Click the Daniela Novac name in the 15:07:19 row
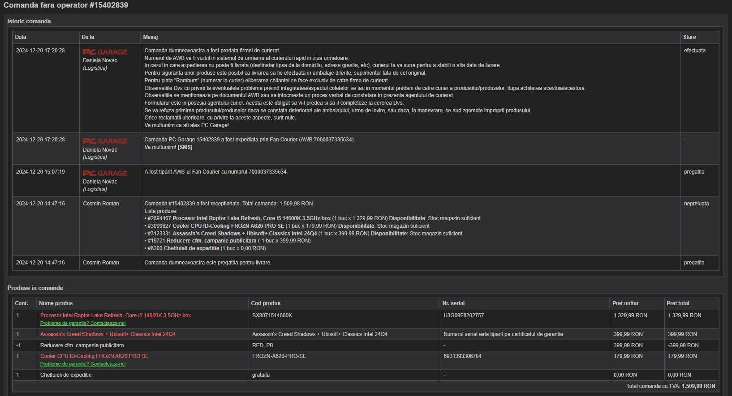Viewport: 732px width, 396px height. coord(100,182)
